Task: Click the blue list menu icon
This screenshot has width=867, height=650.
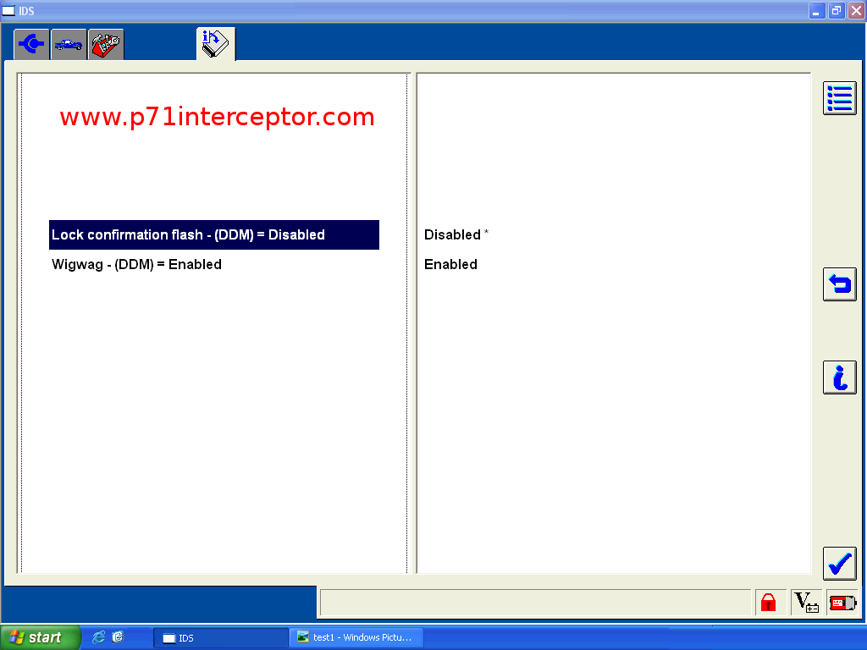Action: coord(839,98)
